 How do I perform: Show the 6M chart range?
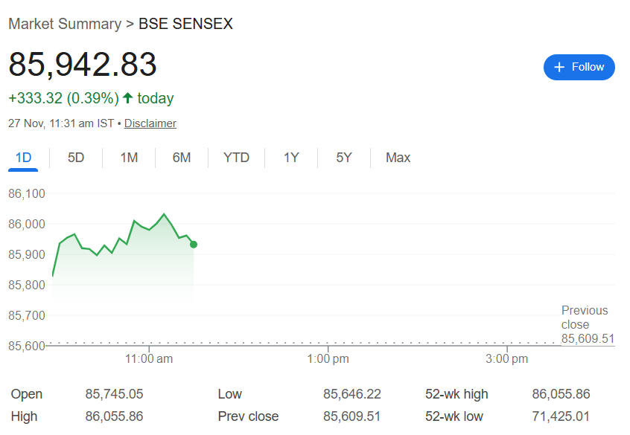[x=182, y=158]
